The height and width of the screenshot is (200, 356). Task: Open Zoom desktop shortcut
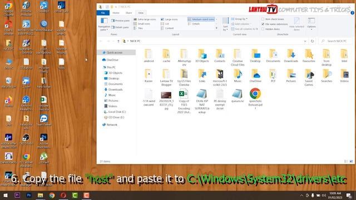click(26, 83)
